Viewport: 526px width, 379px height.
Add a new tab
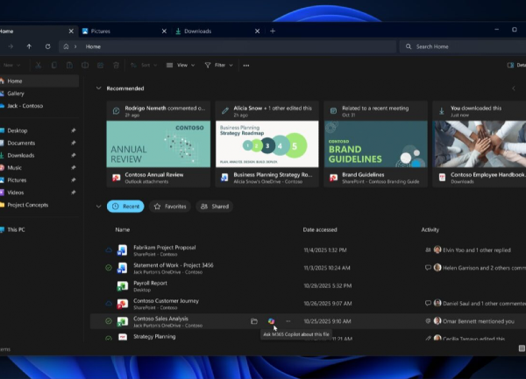click(273, 32)
